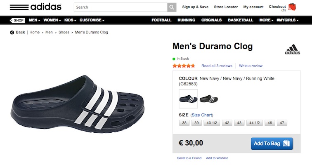The width and height of the screenshot is (312, 165).
Task: Click the Back arrow icon
Action: click(x=12, y=33)
